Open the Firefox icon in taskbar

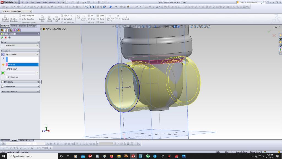coord(112,156)
